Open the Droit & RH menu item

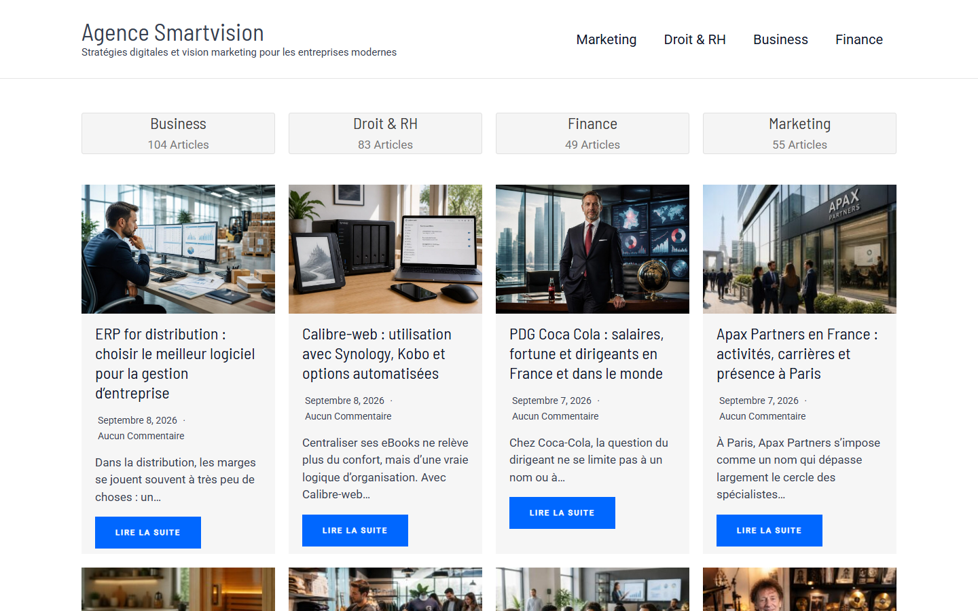695,39
